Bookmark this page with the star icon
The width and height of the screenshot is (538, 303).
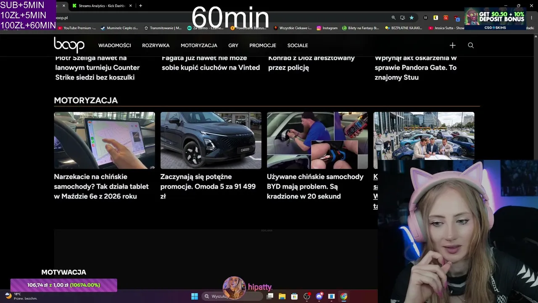(x=411, y=18)
